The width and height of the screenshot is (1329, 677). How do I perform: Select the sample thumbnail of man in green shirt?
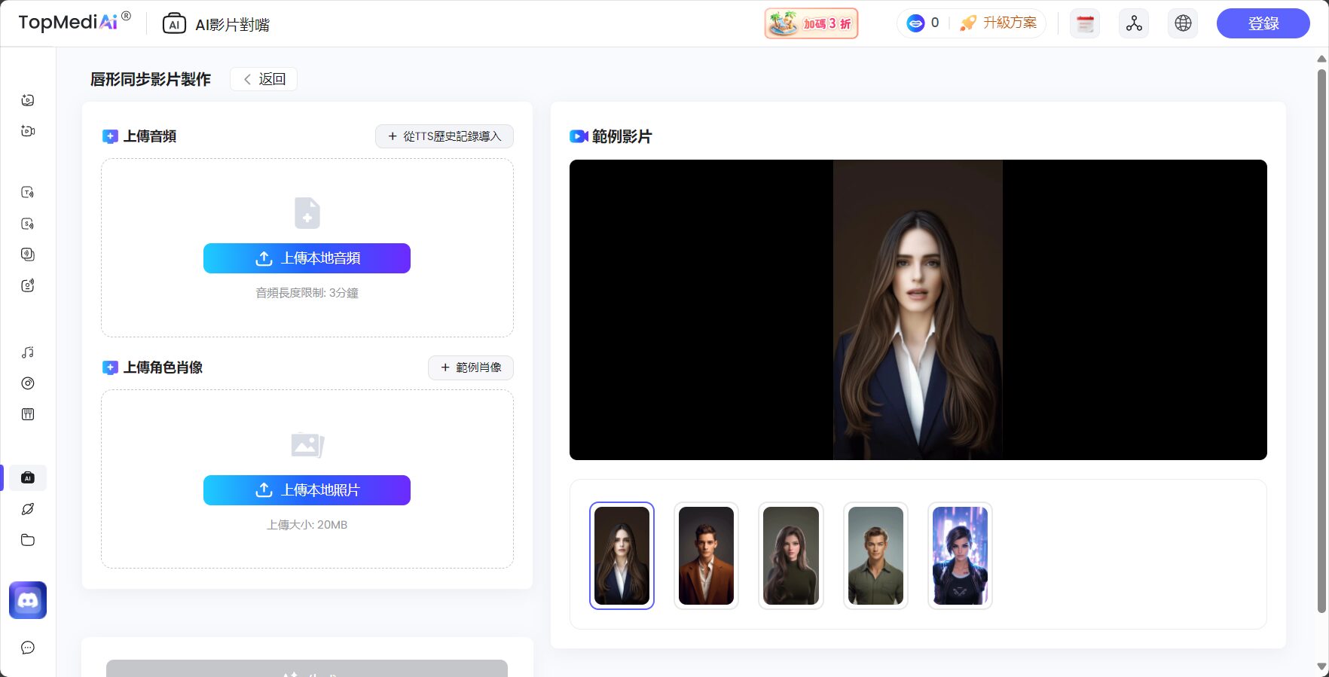[875, 556]
